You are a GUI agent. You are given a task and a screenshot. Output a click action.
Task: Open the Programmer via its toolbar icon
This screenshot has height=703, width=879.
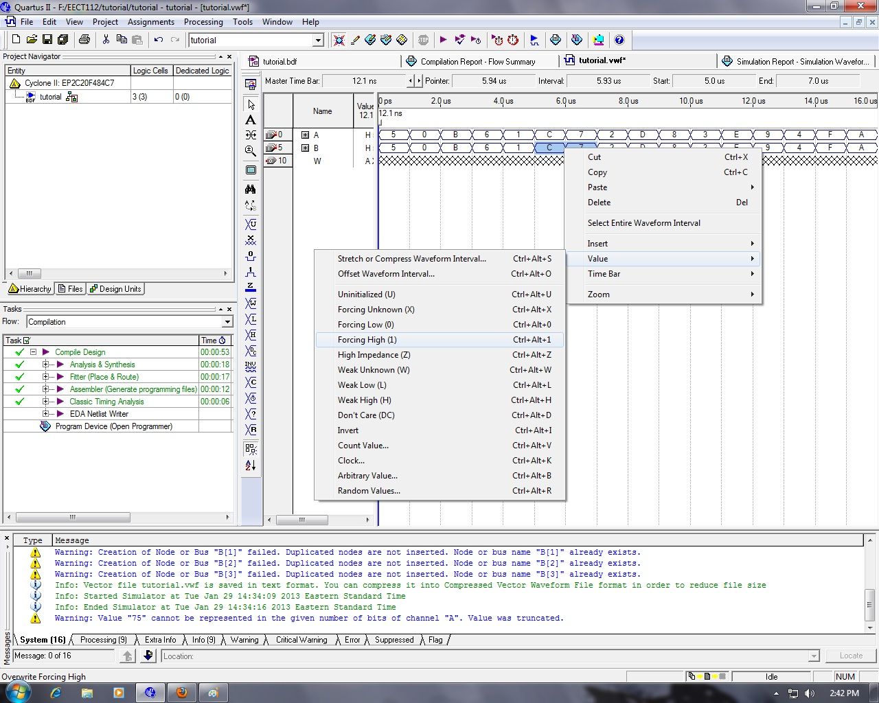click(599, 40)
